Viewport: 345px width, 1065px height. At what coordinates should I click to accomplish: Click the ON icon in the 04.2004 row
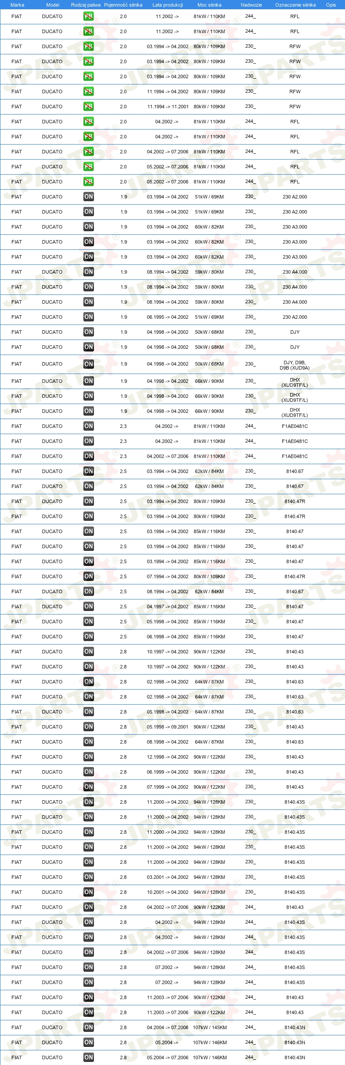pyautogui.click(x=89, y=1027)
